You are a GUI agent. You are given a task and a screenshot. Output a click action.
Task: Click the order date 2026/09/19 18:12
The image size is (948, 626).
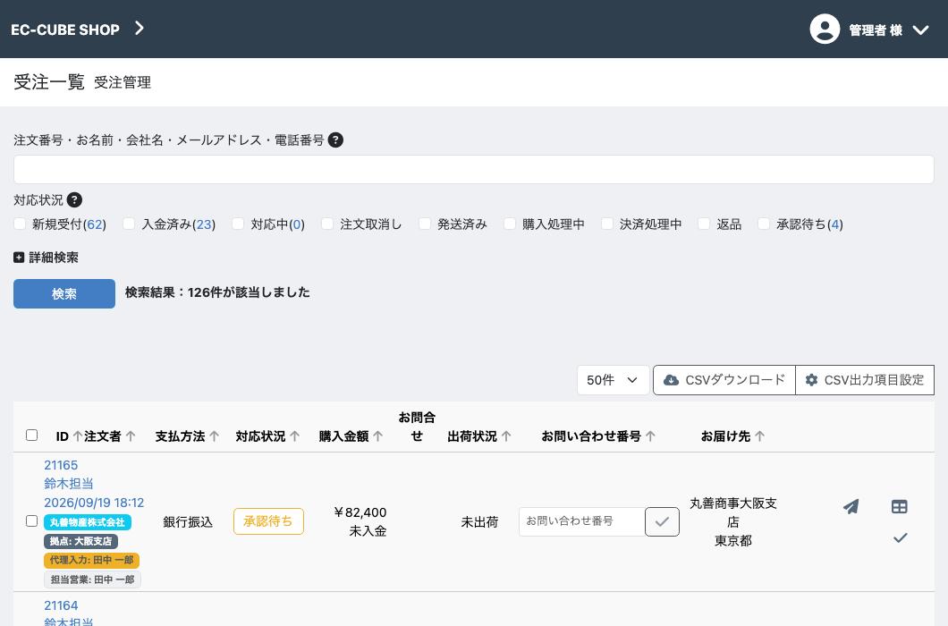click(x=94, y=503)
